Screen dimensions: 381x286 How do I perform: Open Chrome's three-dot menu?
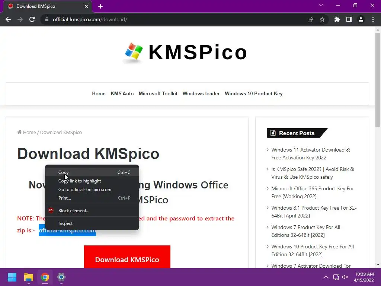coord(373,19)
